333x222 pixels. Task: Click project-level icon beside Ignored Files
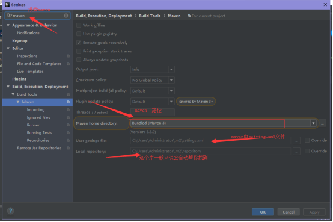(68, 117)
